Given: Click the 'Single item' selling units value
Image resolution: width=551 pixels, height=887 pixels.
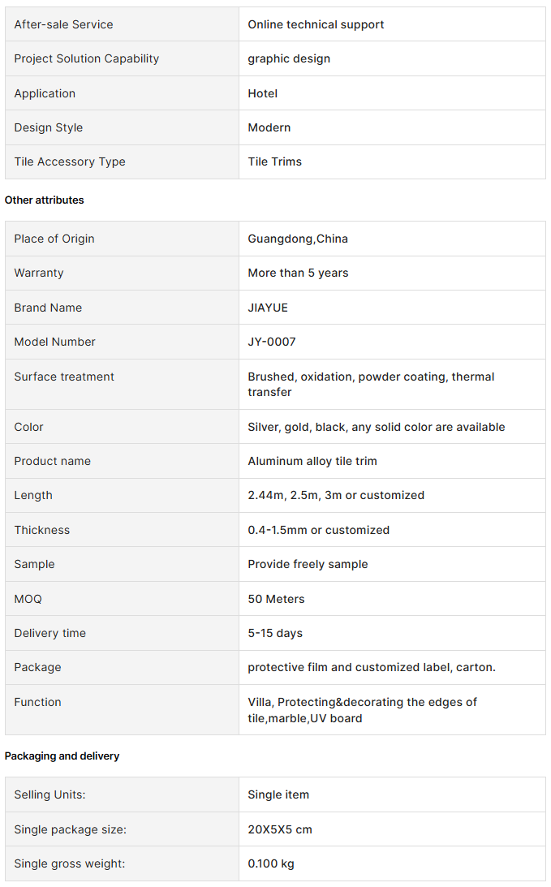Looking at the screenshot, I should [278, 794].
